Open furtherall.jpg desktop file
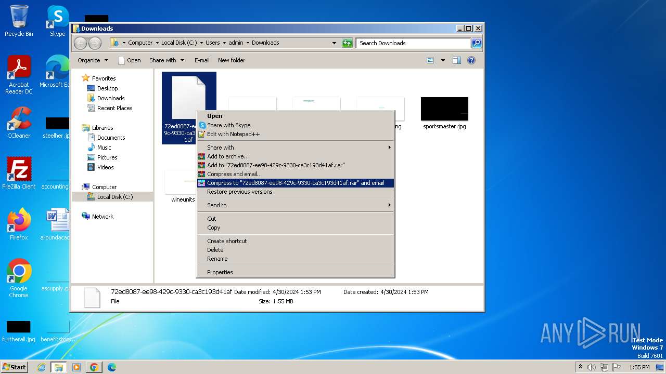666x374 pixels. [x=19, y=331]
